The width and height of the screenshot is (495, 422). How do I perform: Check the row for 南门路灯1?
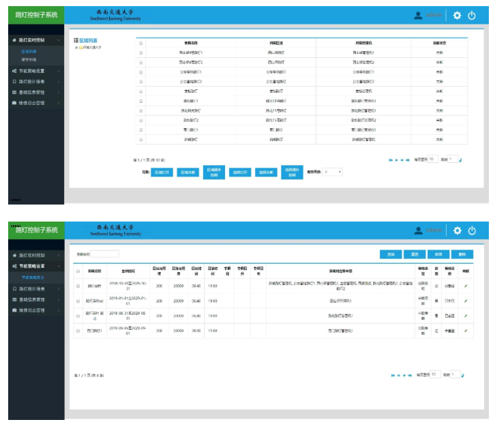pos(141,130)
